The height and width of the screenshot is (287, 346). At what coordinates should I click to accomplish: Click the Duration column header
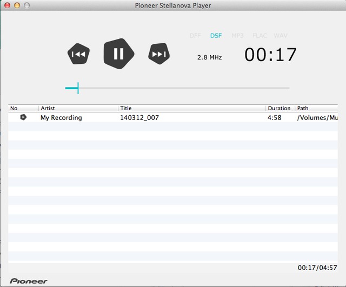[280, 108]
